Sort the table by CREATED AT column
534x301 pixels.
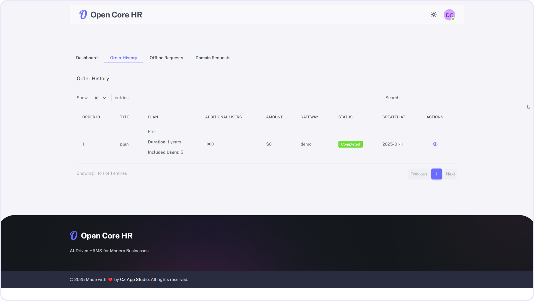coord(394,117)
